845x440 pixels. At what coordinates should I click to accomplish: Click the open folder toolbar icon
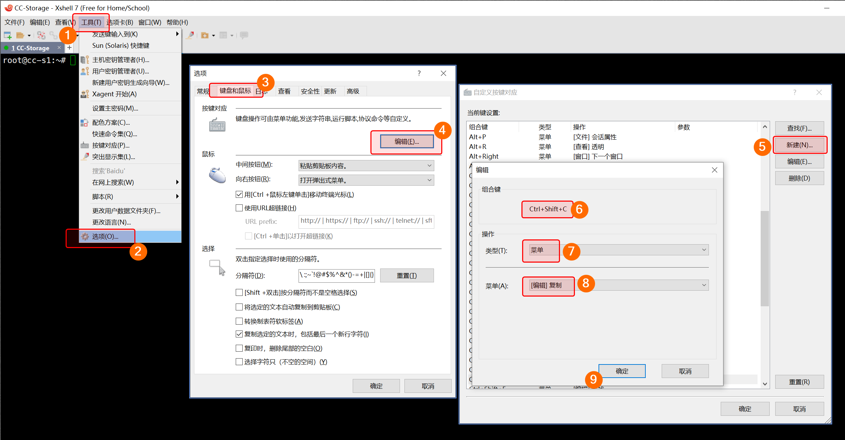pos(20,35)
